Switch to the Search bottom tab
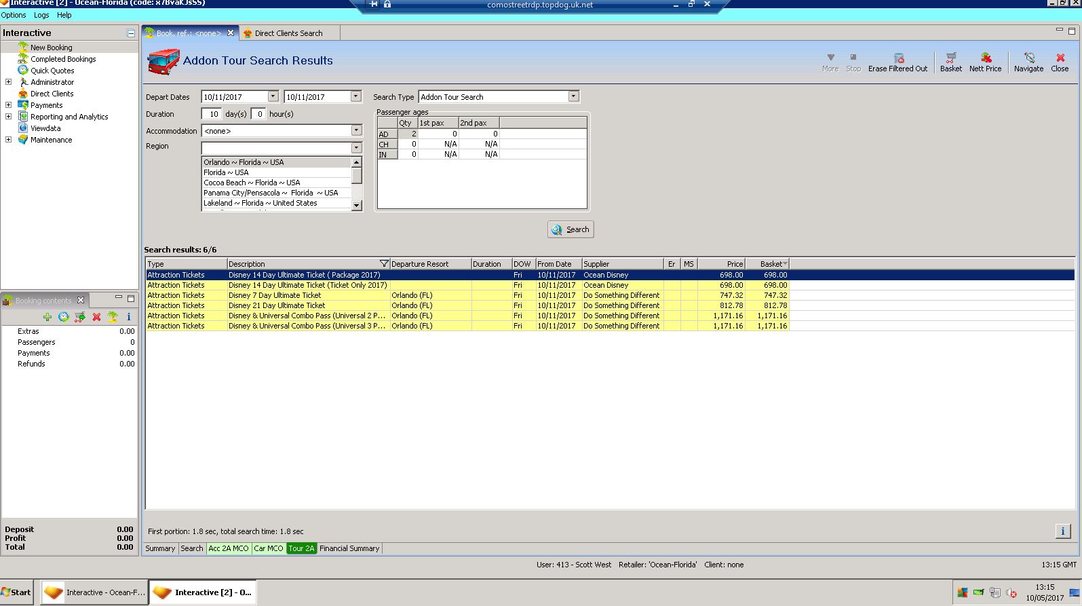 tap(192, 548)
